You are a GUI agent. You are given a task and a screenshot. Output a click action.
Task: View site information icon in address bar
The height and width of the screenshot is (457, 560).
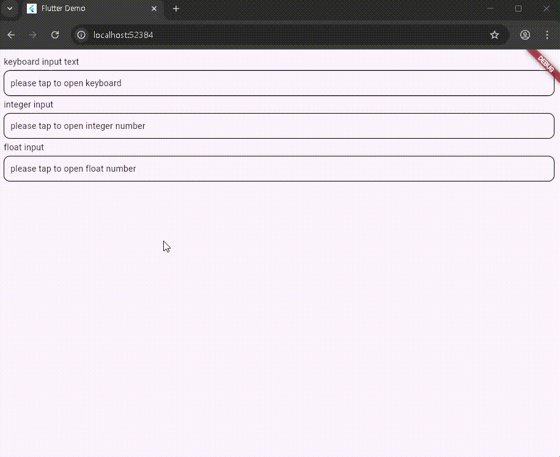pos(81,35)
